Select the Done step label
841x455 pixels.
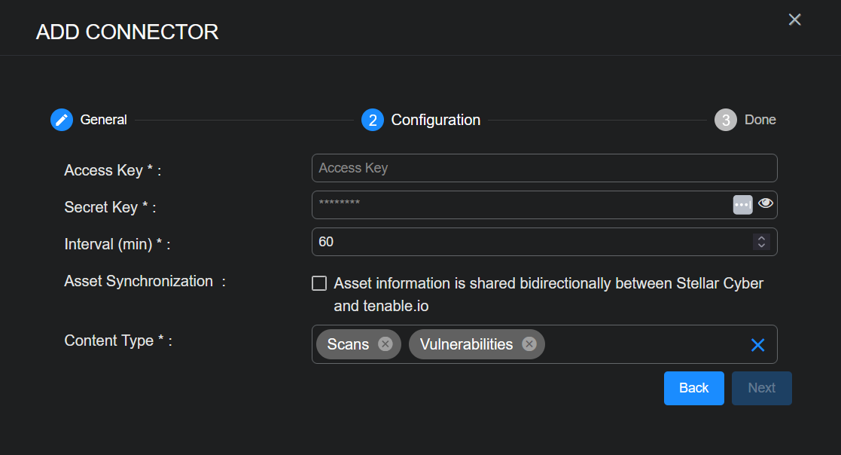[x=760, y=120]
